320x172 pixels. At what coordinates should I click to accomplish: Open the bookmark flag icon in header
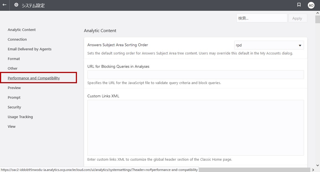tap(299, 5)
